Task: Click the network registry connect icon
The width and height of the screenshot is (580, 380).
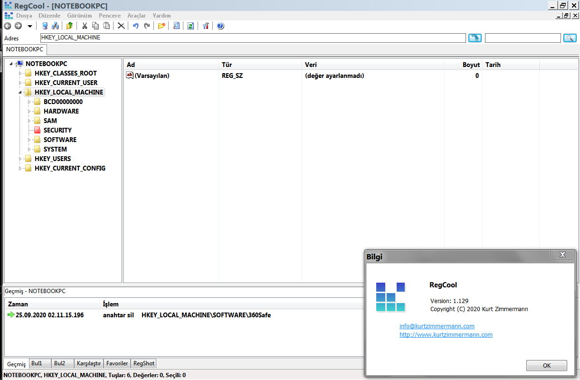Action: click(x=55, y=26)
